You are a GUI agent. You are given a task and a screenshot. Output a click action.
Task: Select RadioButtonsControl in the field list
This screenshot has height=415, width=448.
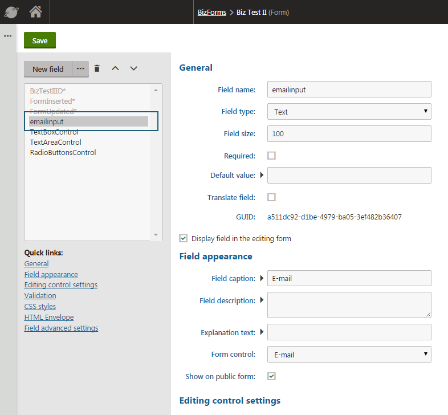click(x=63, y=152)
